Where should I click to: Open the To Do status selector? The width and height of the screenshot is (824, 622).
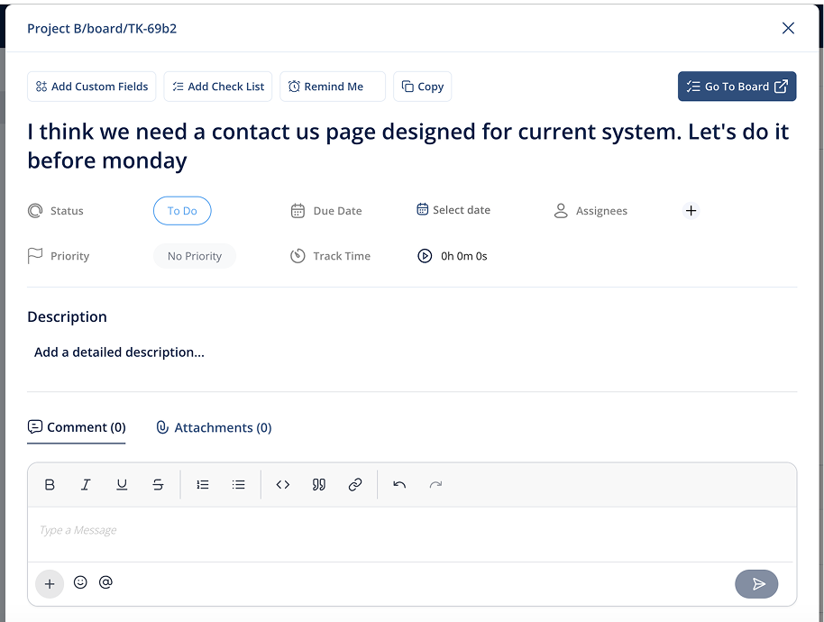point(182,211)
